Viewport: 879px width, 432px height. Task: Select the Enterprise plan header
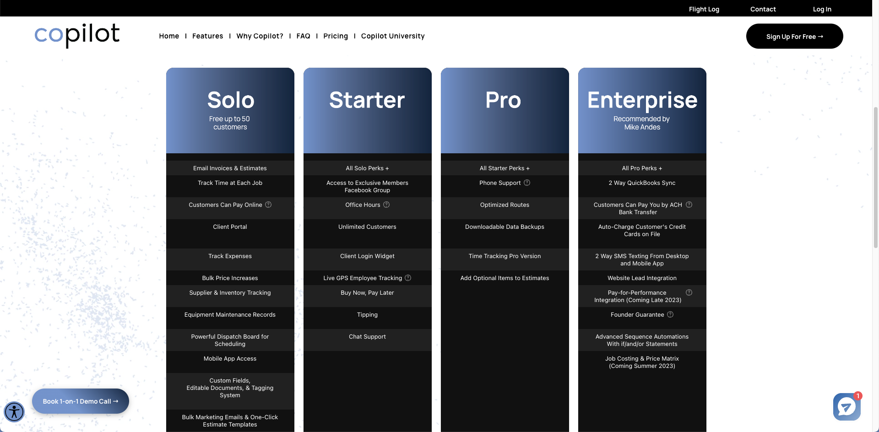pos(642,110)
